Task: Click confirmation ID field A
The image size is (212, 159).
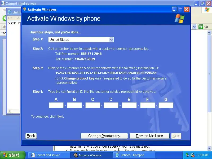Action: [x=56, y=105]
